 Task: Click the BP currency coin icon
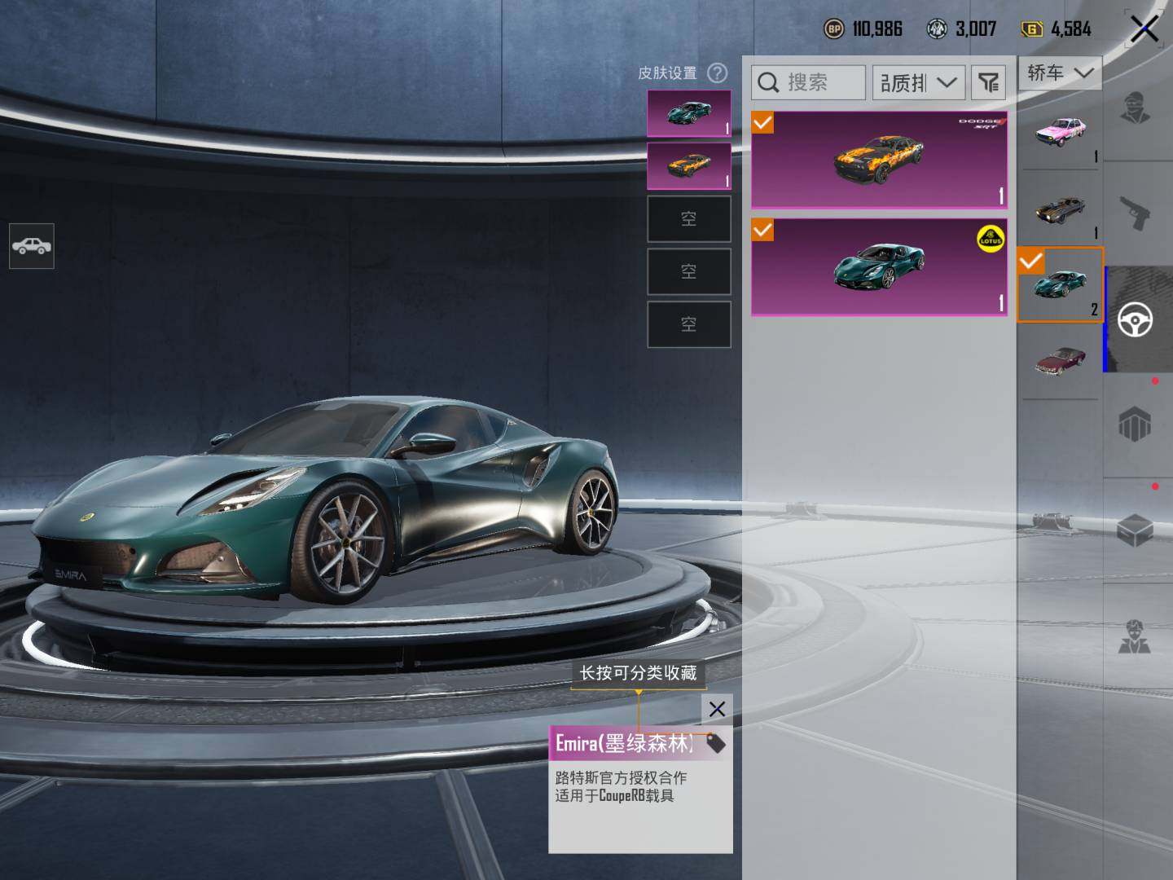(x=833, y=29)
